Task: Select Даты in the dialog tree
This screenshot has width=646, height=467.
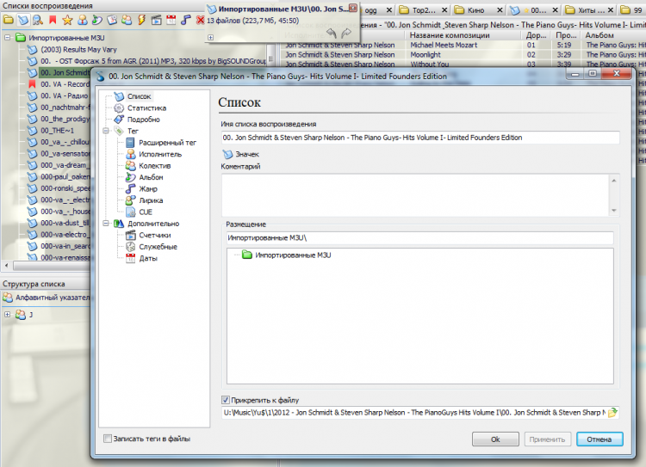Action: point(148,258)
